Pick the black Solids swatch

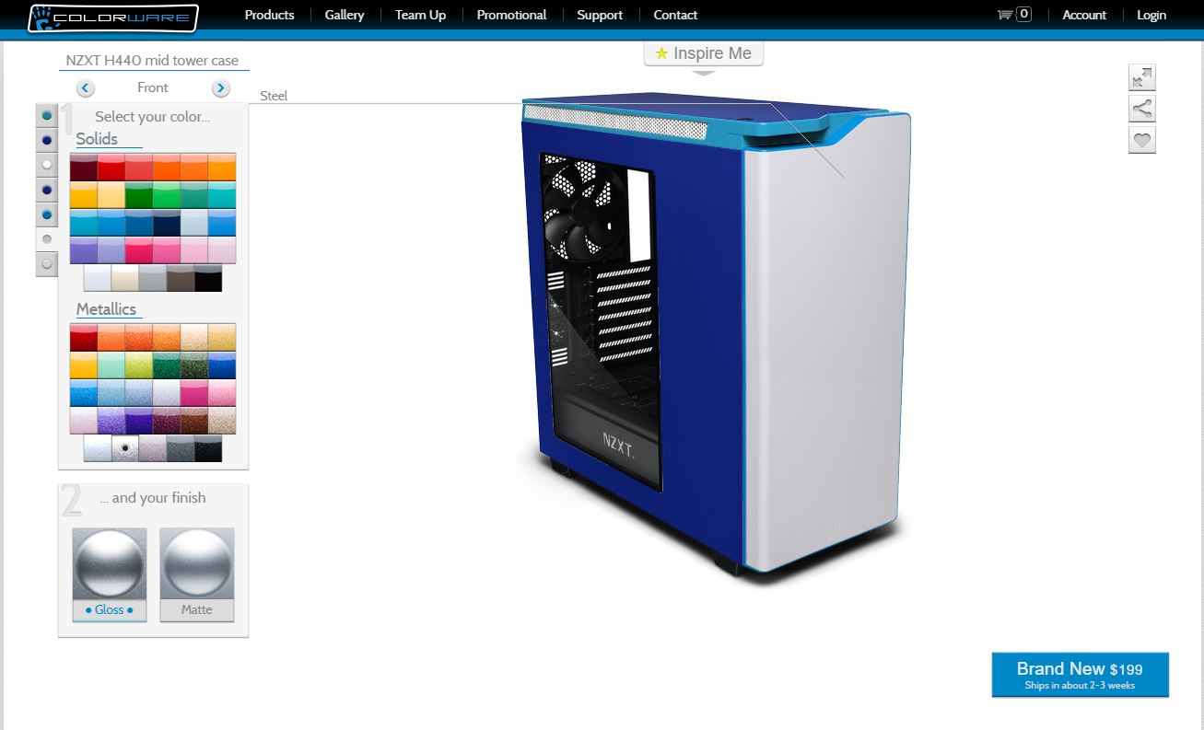point(208,278)
